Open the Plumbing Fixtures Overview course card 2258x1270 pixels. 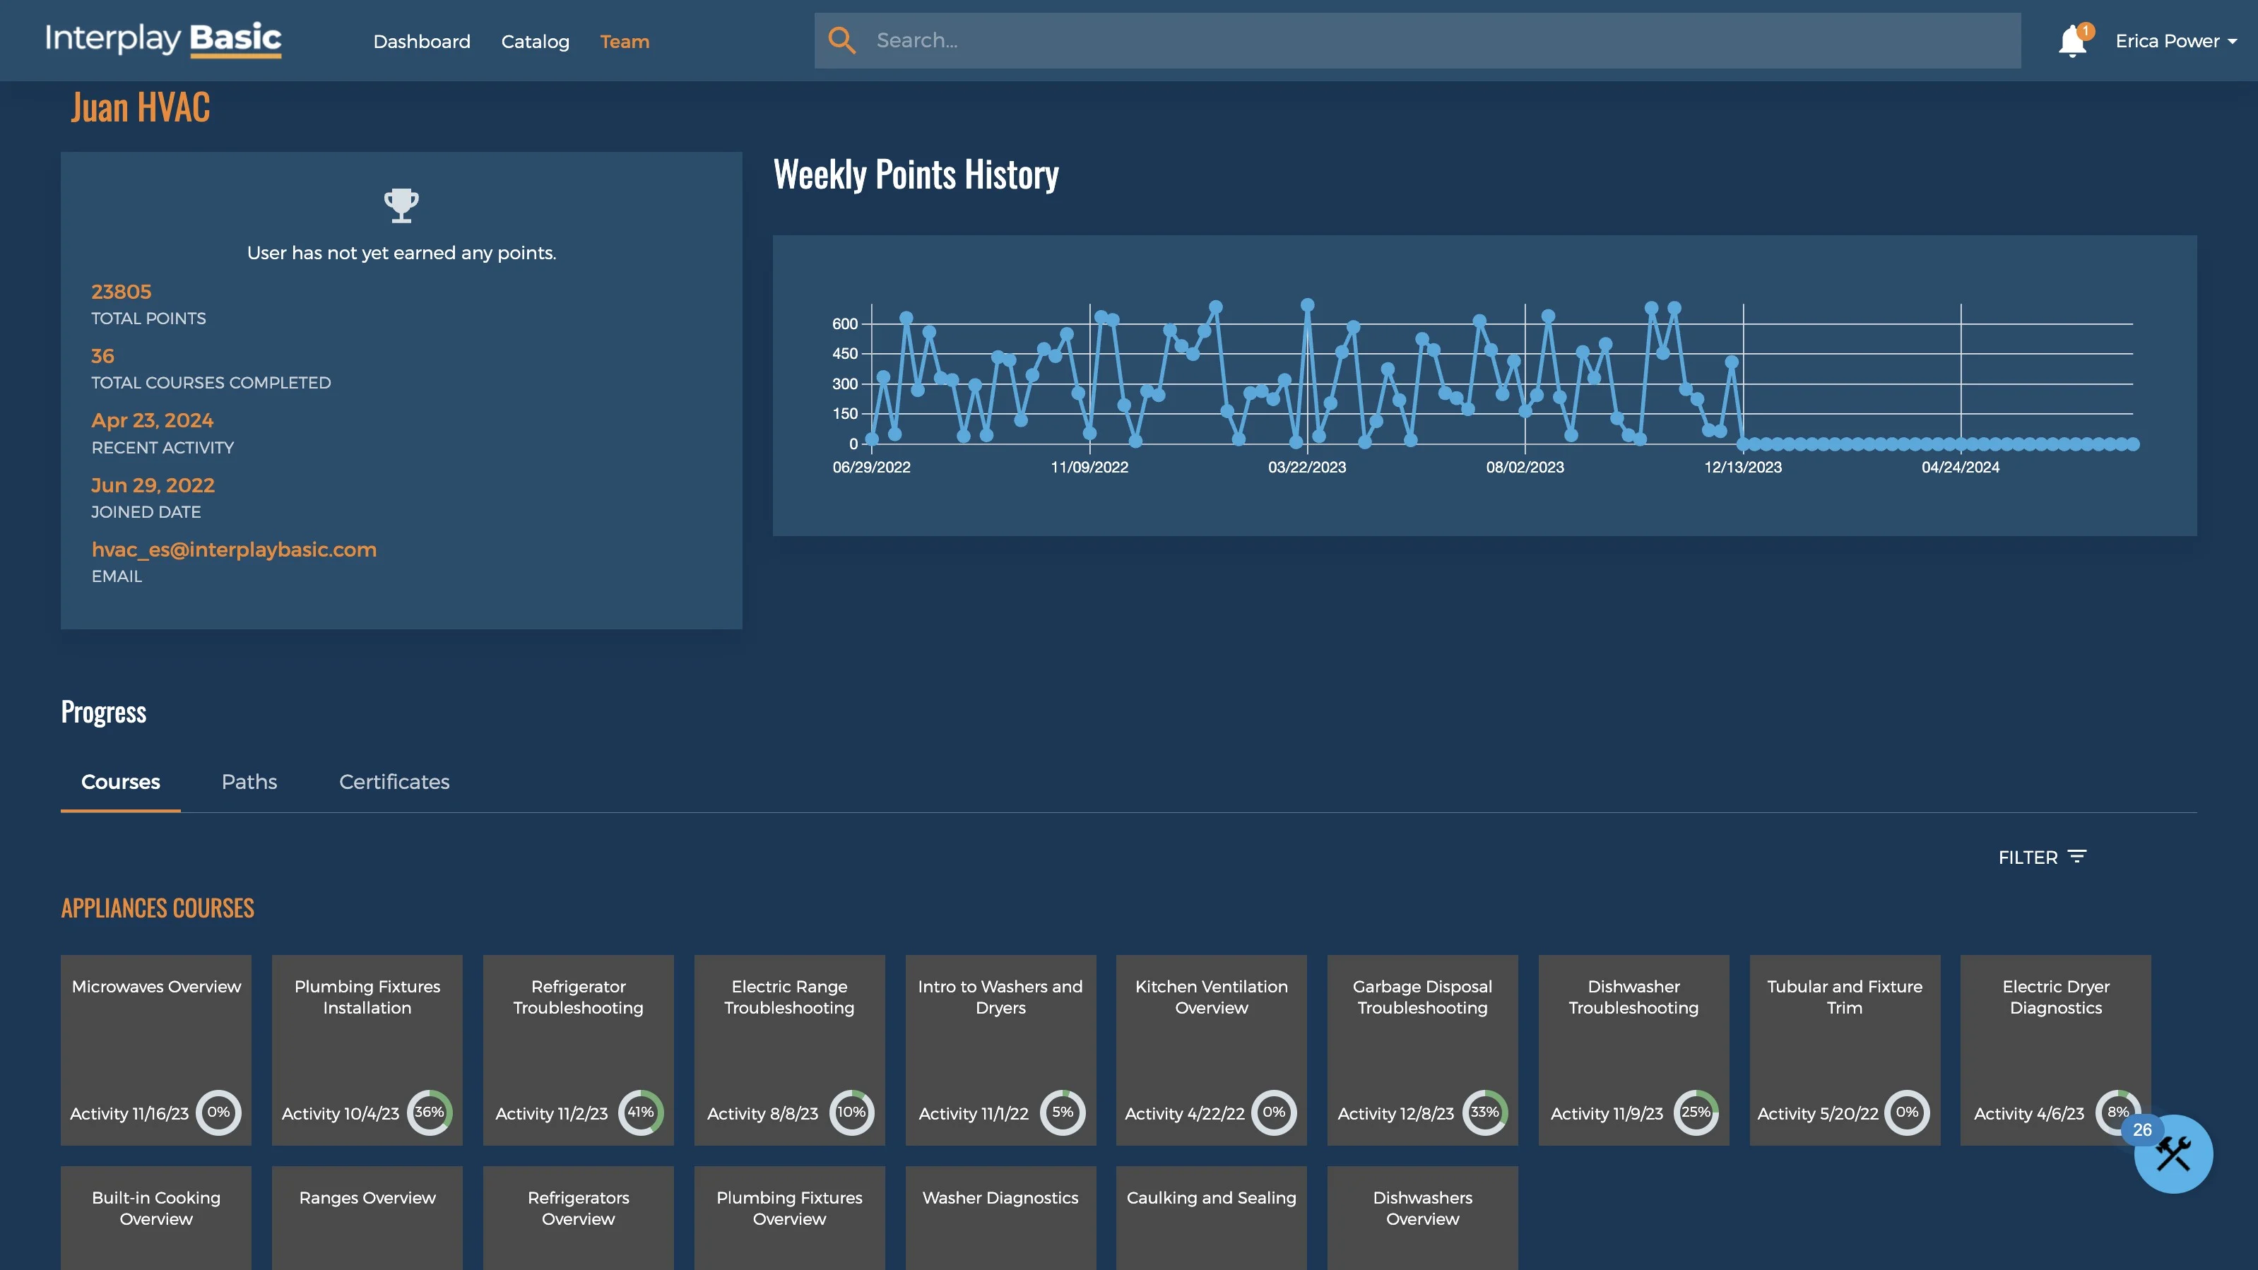(x=790, y=1218)
